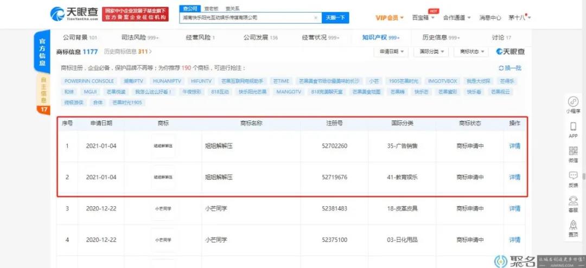Switch to 查老板 search tab
The image size is (586, 268).
(x=210, y=9)
